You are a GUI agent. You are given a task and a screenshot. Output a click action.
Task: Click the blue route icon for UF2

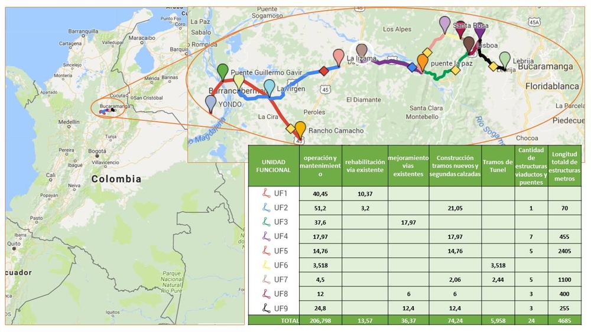(267, 208)
